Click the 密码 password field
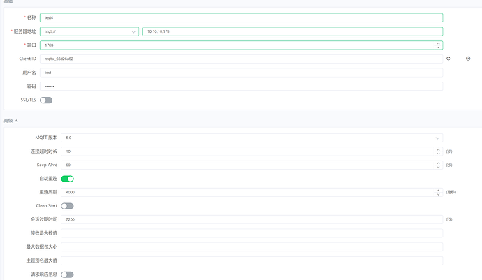The height and width of the screenshot is (280, 482). 241,87
